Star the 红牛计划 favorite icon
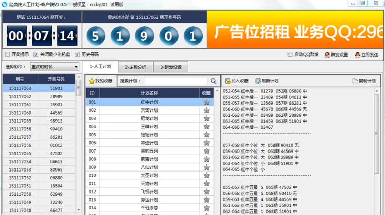Viewport: 385px width, 215px height. (206, 102)
